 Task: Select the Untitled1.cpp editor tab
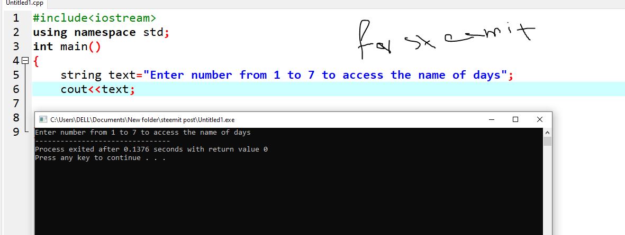(x=24, y=3)
